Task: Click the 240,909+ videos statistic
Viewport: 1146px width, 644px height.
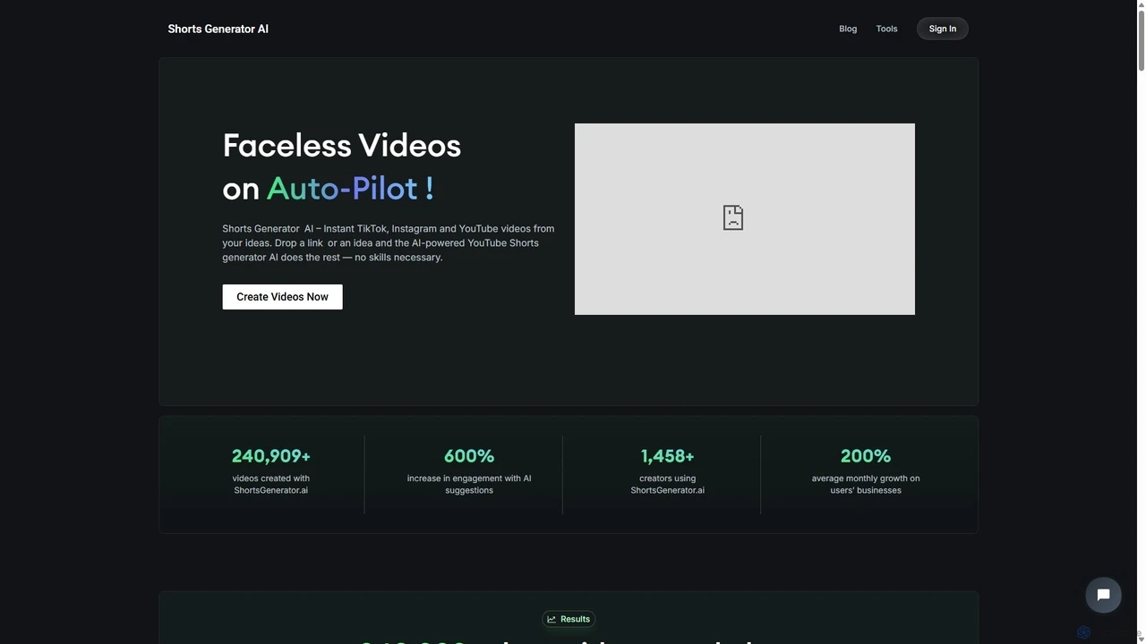Action: 271,456
